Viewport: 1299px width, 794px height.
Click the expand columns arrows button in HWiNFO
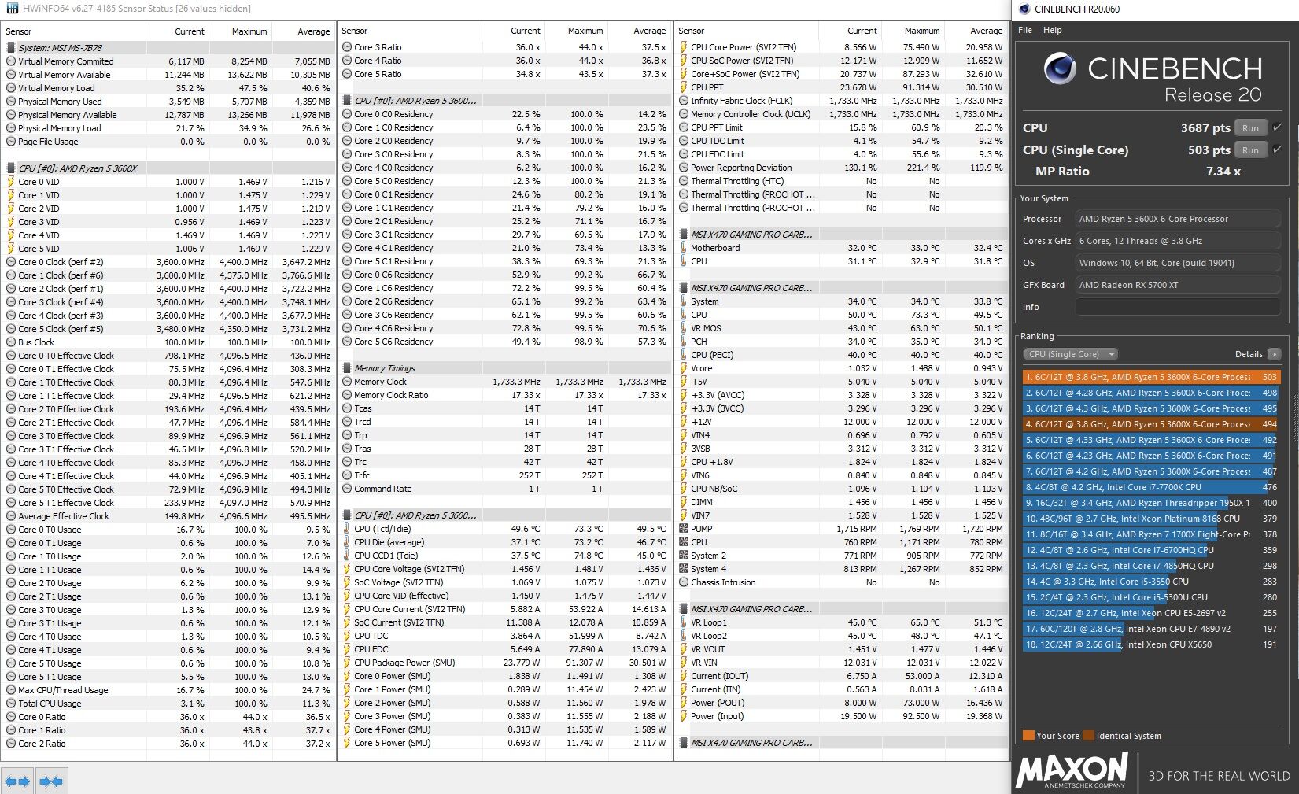[17, 781]
